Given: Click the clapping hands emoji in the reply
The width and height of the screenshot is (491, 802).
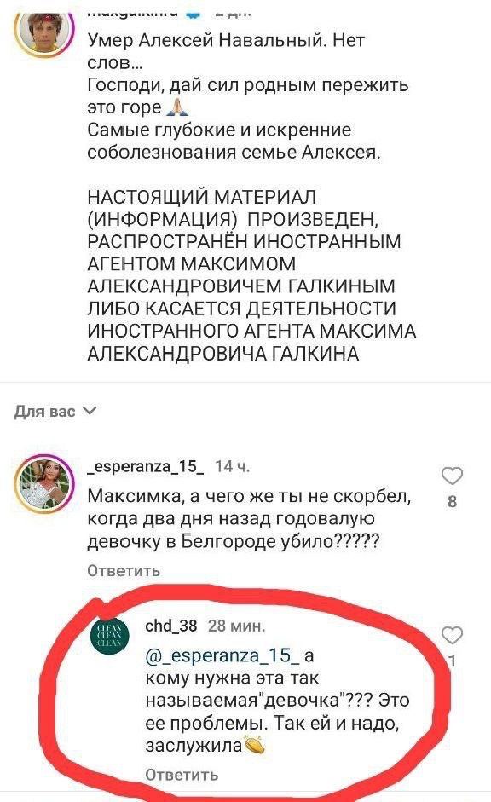Looking at the screenshot, I should click(255, 744).
